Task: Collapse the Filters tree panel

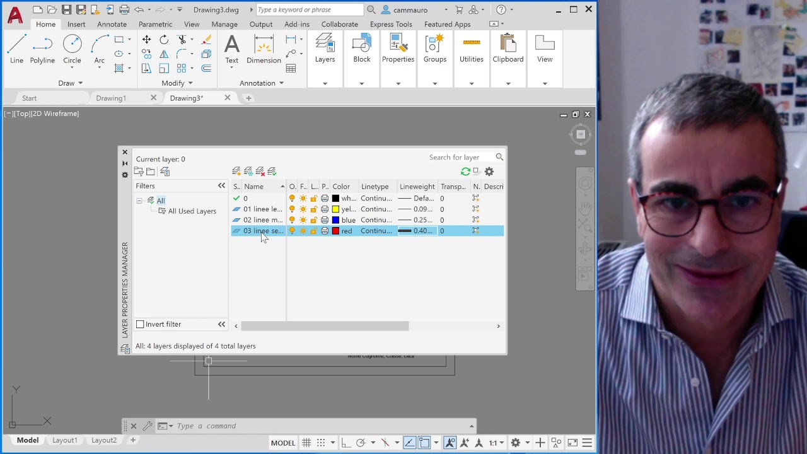Action: point(221,186)
